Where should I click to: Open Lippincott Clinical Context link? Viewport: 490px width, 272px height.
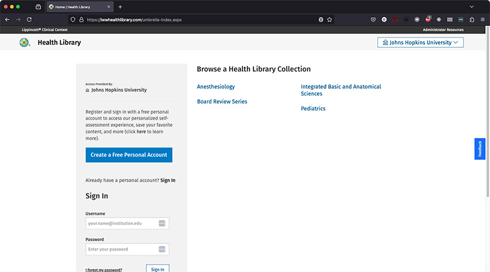(45, 29)
